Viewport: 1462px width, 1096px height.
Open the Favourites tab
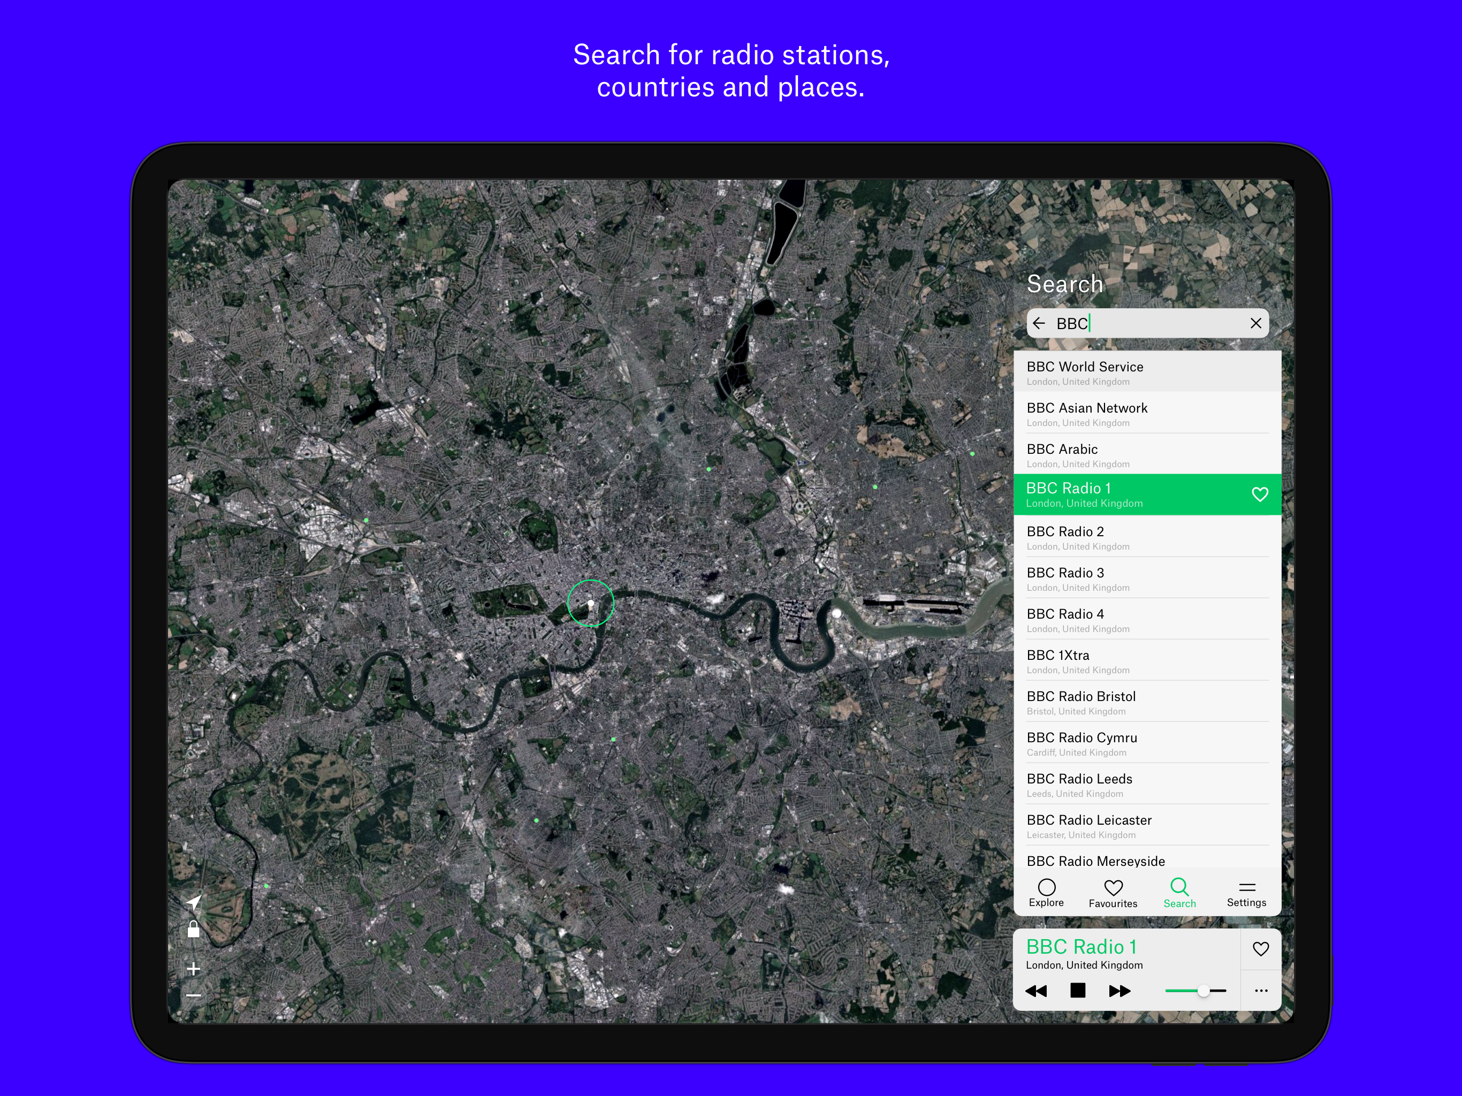point(1113,893)
